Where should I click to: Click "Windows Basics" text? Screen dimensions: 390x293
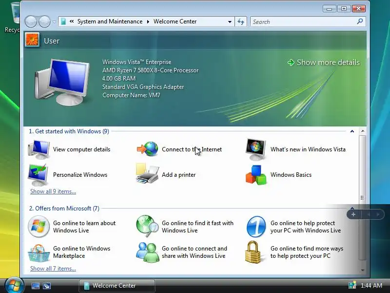(x=291, y=175)
